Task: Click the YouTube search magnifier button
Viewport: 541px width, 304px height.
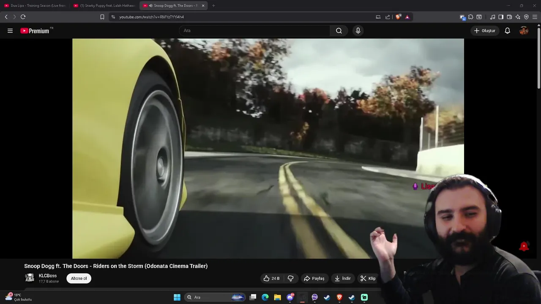Action: click(339, 30)
